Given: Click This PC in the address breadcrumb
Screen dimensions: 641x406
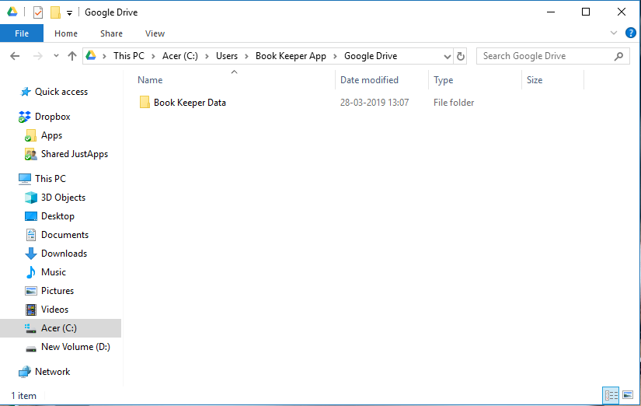Looking at the screenshot, I should (x=129, y=56).
